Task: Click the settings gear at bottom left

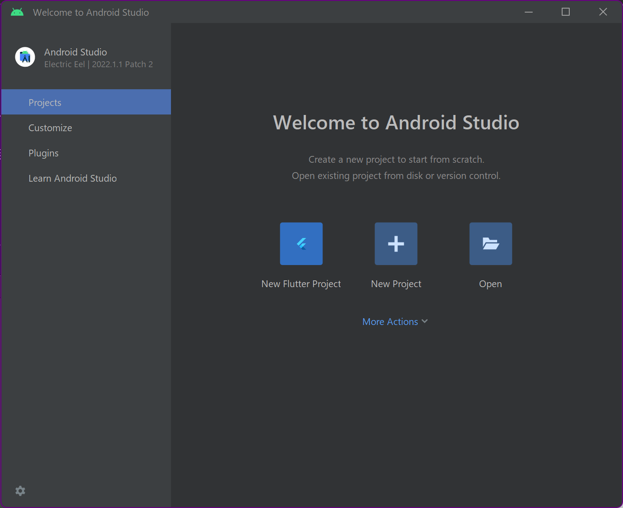Action: (20, 490)
